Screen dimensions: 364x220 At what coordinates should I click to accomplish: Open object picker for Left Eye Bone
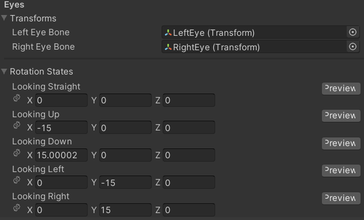352,32
